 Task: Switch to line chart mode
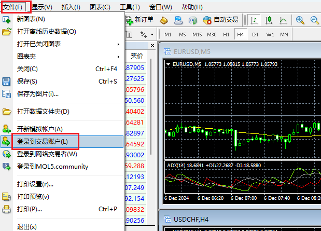pos(283,20)
